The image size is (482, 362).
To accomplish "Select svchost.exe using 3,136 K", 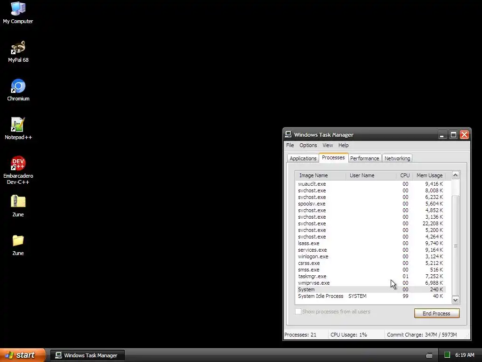I will tap(371, 217).
